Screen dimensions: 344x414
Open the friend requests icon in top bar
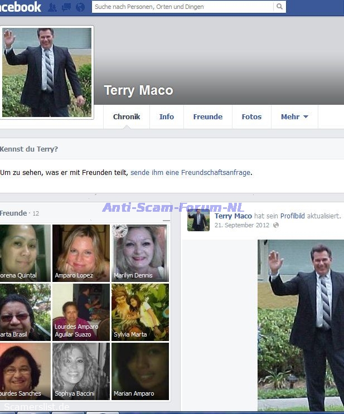(x=52, y=7)
